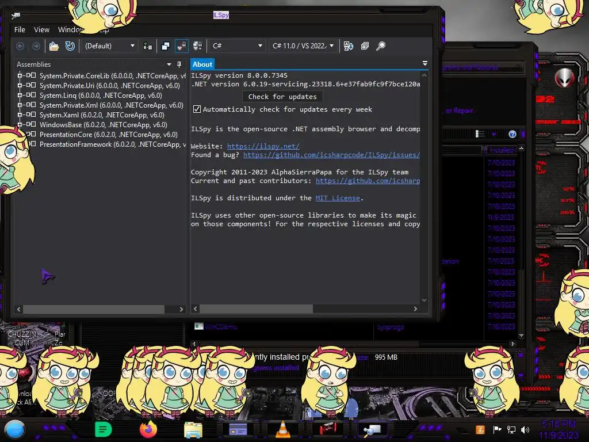Screen dimensions: 589x442
Task: Open the Assemblies panel options arrow
Action: pyautogui.click(x=169, y=64)
